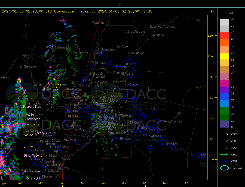The image size is (245, 187).
Task: Click the 'L_PAZ' label on the map
Action: point(202,156)
